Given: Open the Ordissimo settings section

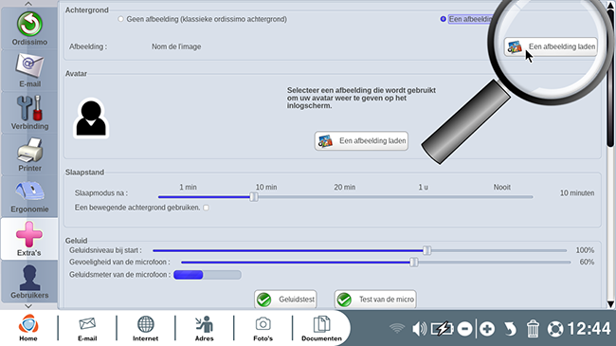Looking at the screenshot, I should tap(29, 28).
